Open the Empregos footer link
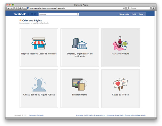Image resolution: width=162 pixels, height=126 pixels. (x=110, y=115)
